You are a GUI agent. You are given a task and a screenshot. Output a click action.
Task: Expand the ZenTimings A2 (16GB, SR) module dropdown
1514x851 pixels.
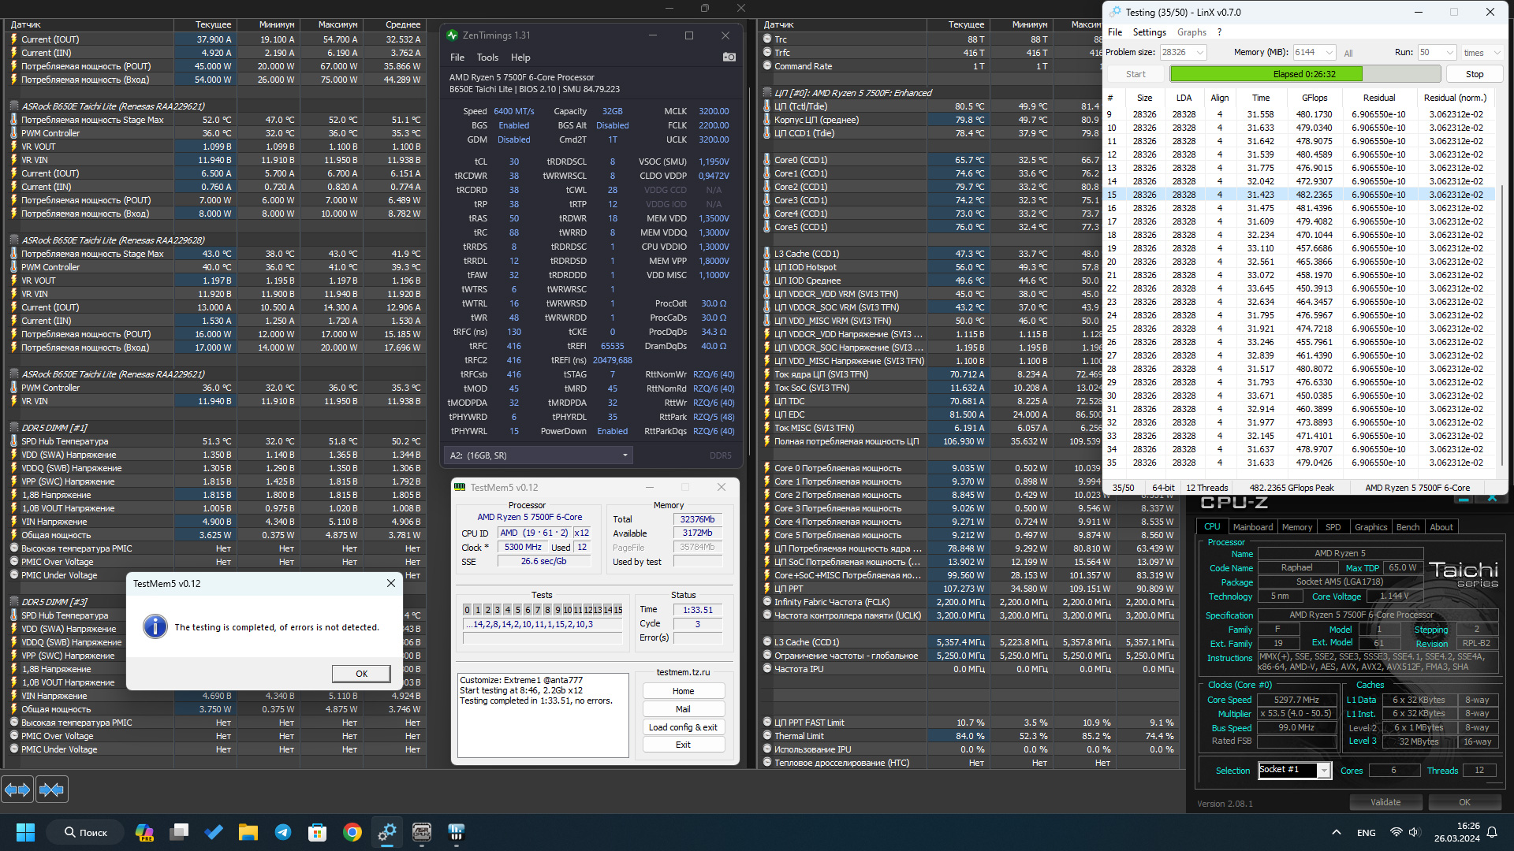[625, 455]
